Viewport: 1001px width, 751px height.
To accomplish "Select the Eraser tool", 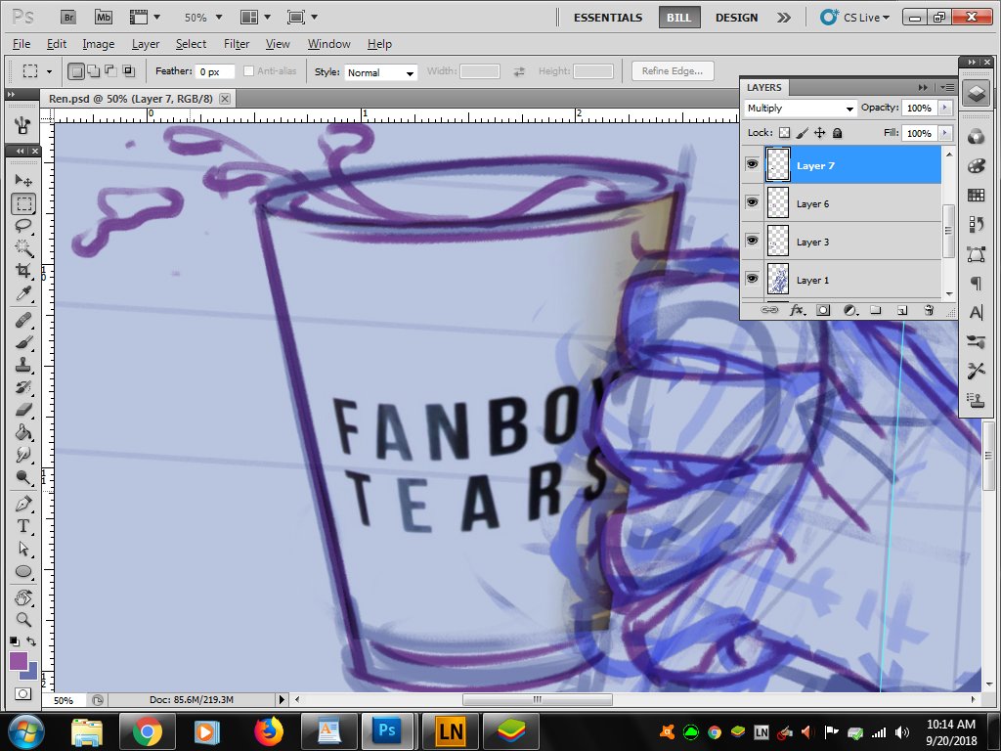I will [23, 410].
